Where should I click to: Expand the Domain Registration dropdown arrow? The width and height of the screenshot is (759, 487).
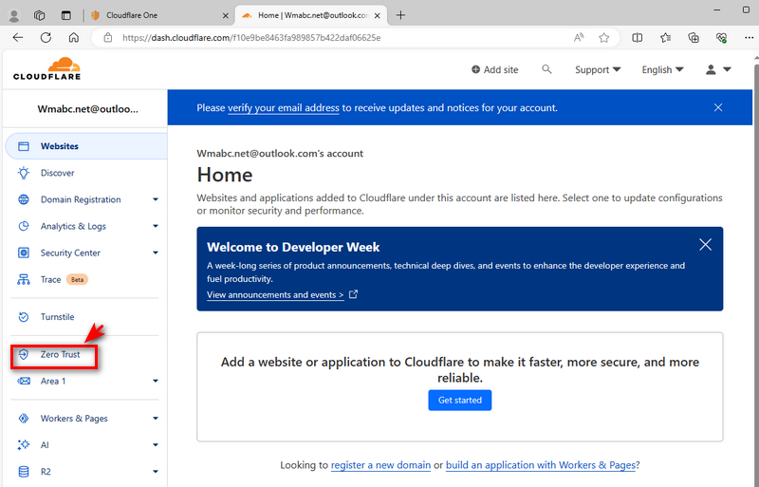[x=156, y=199]
